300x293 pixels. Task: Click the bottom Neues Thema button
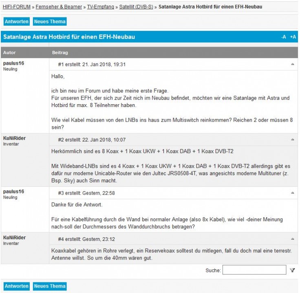tap(50, 286)
